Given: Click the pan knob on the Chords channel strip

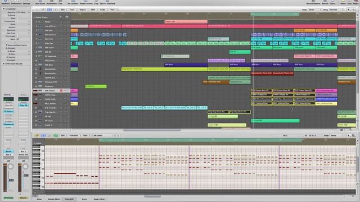Looking at the screenshot, I should click(25, 167).
